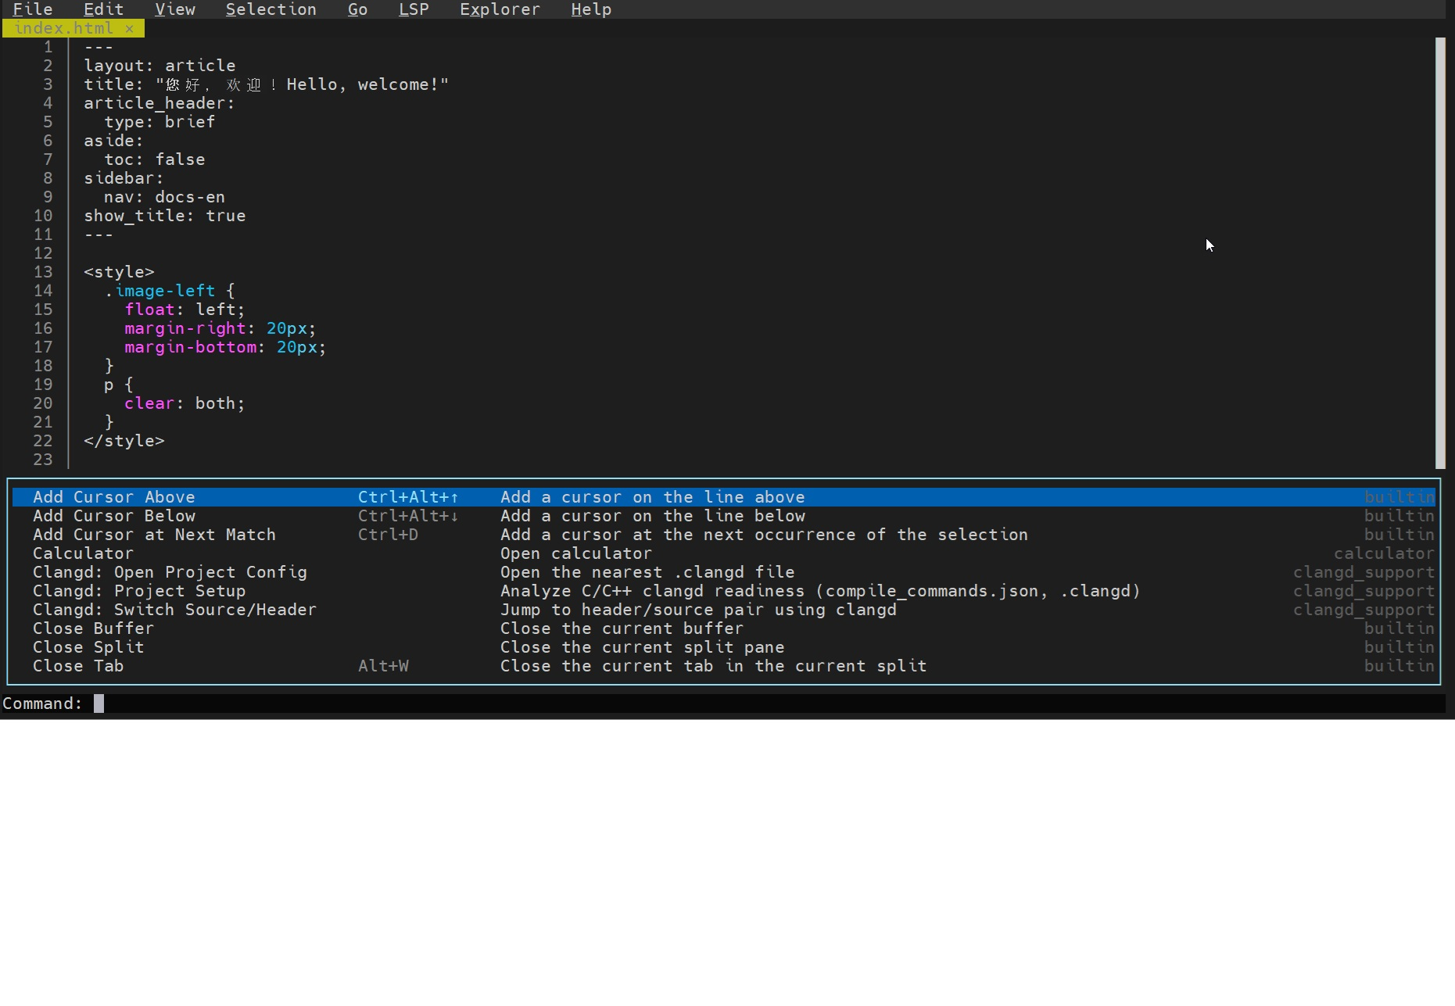Viewport: 1455px width, 1006px height.
Task: Select Clangd: Project Setup entry
Action: pos(139,591)
